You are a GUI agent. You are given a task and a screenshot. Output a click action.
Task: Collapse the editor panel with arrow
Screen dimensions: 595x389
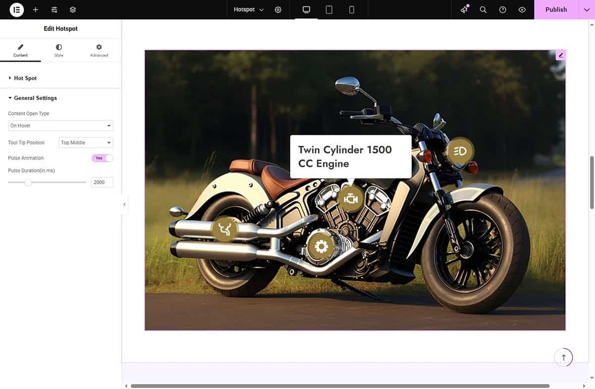click(124, 204)
